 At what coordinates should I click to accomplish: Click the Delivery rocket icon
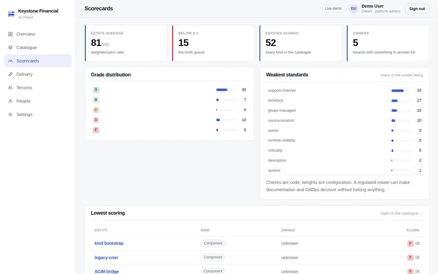(x=10, y=74)
